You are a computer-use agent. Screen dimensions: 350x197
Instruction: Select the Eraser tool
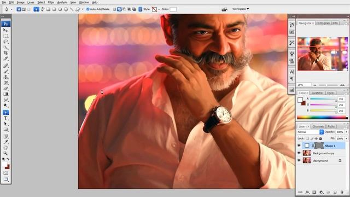(x=5, y=89)
